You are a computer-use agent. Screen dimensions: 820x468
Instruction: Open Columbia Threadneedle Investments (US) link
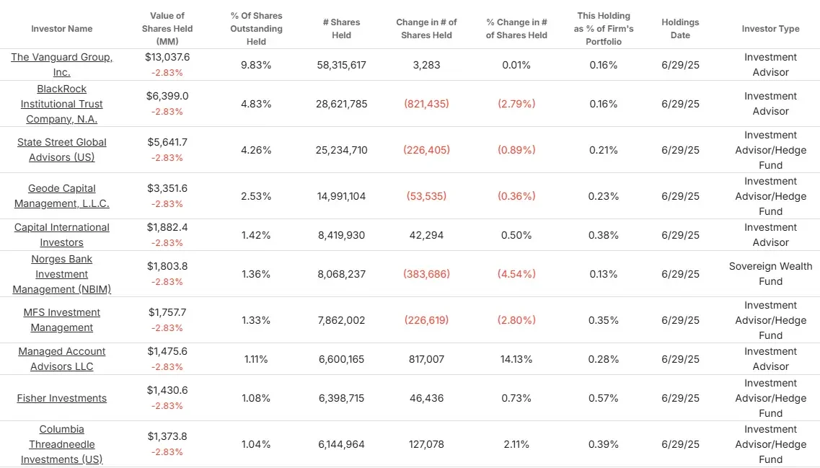62,444
